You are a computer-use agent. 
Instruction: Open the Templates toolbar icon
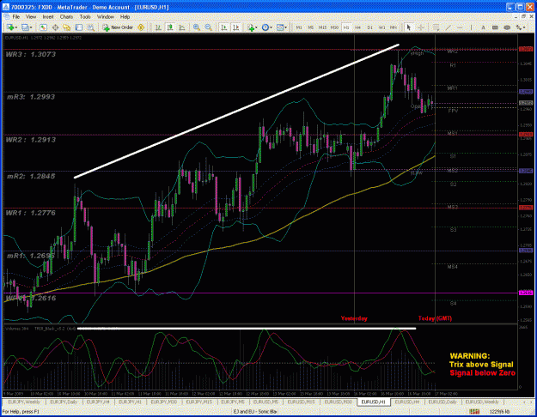coord(280,27)
